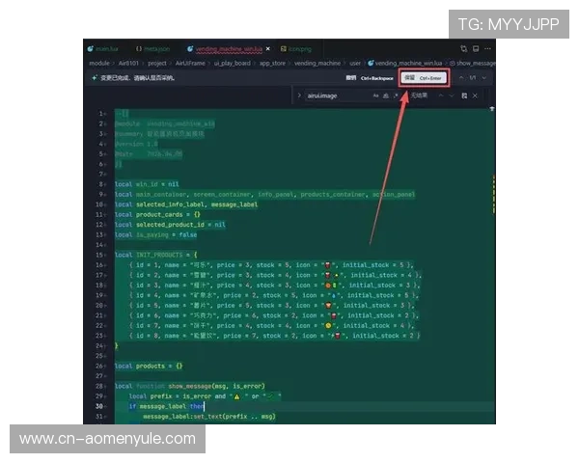Screen dimensions: 579x463
Task: Expand the replace field chevron in find widget
Action: (298, 96)
